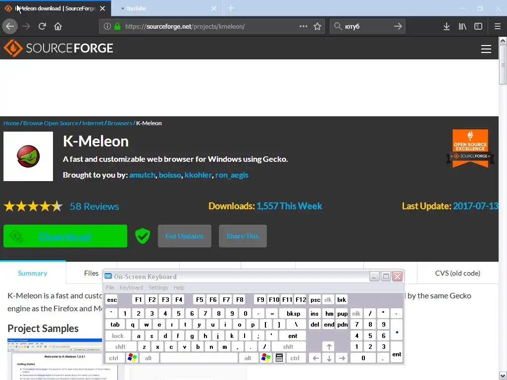Click the K-Meleon project logo image
This screenshot has width=507, height=380.
[x=28, y=156]
